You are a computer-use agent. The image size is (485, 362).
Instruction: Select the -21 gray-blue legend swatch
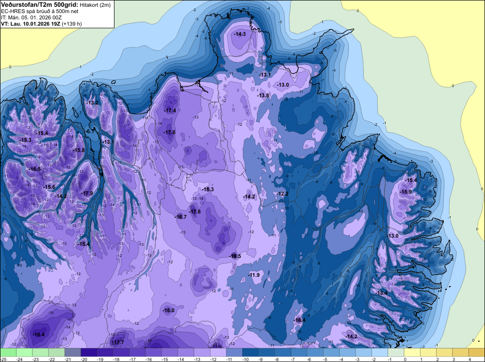pos(73,352)
